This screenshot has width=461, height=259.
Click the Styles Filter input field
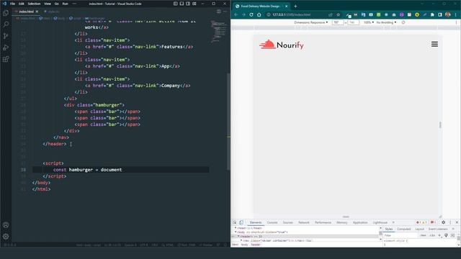[x=400, y=235]
